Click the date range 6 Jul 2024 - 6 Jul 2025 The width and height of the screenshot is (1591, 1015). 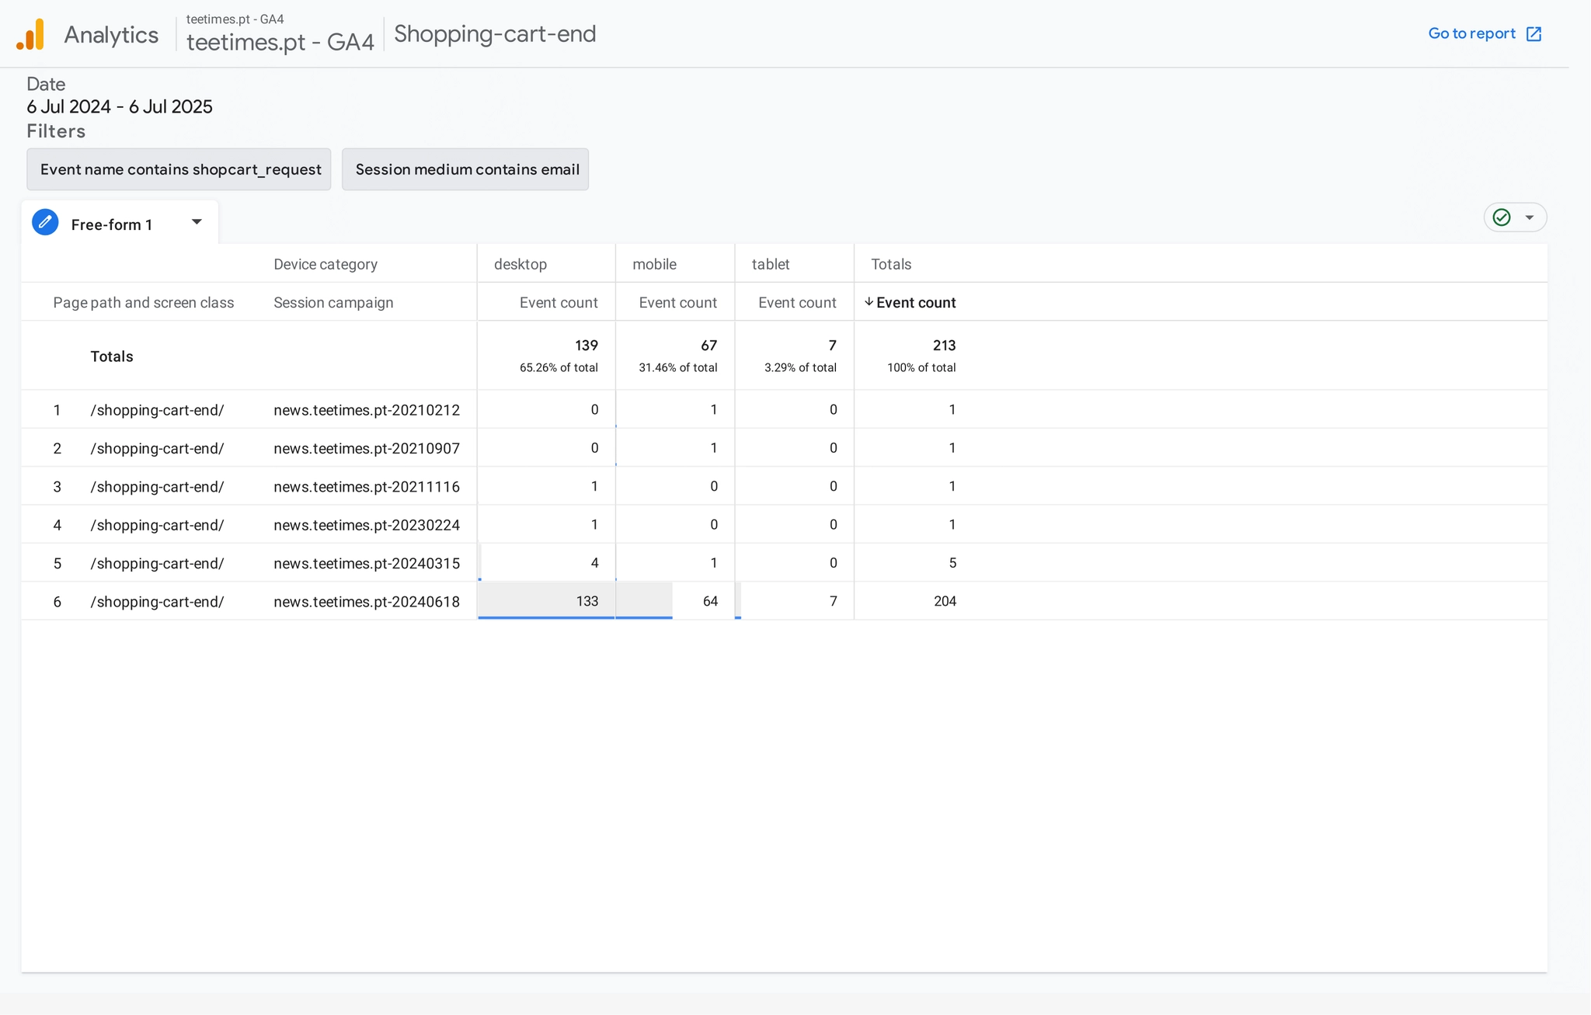119,106
